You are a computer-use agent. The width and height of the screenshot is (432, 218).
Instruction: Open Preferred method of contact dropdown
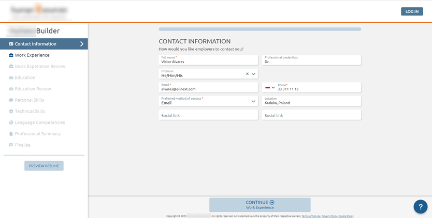tap(253, 101)
